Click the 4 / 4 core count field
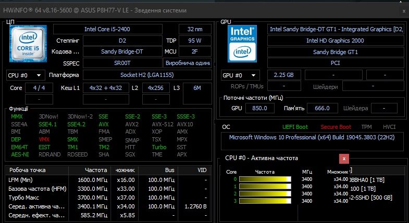 click(39, 88)
